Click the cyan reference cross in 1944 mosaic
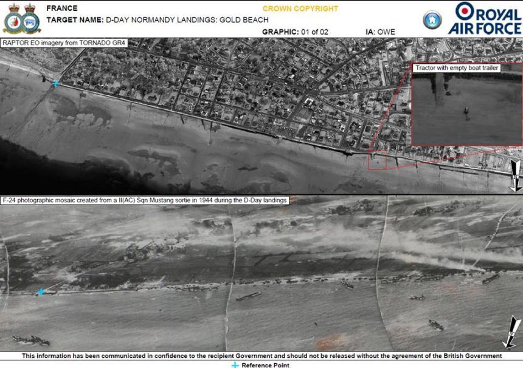Viewport: 523px width, 368px height. click(x=41, y=292)
